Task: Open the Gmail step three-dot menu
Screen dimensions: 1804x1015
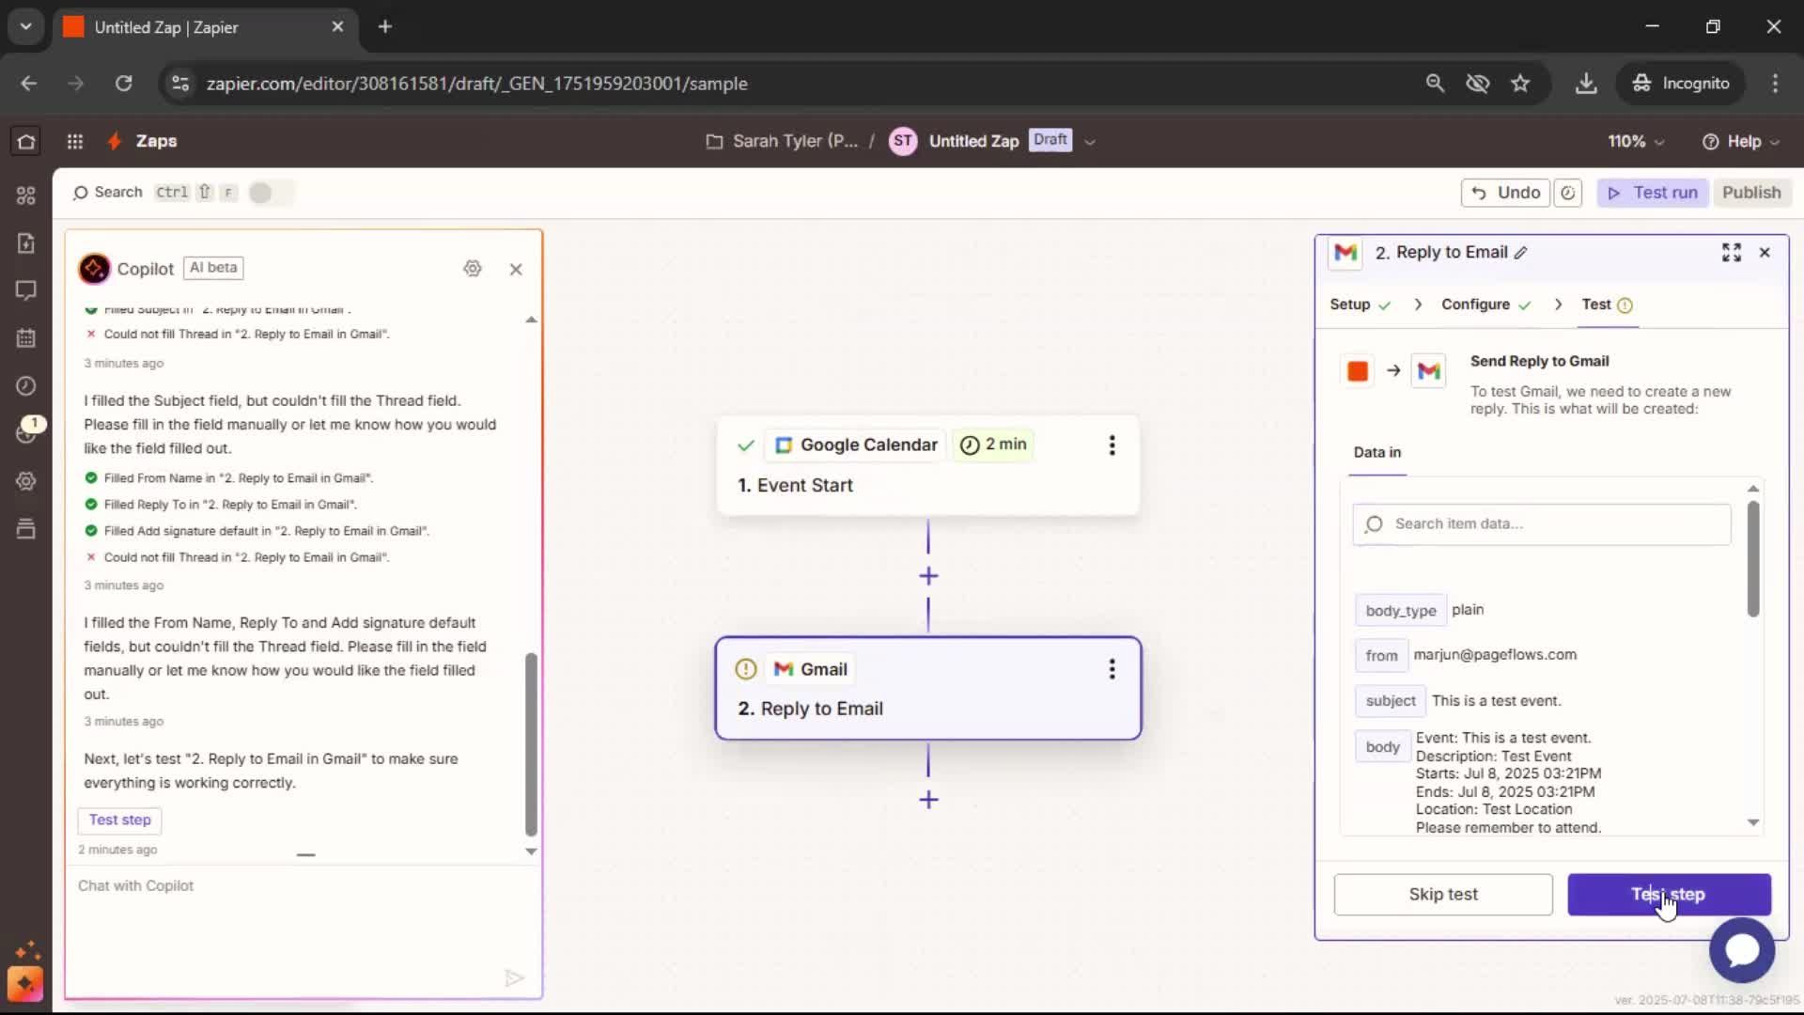Action: (1112, 669)
